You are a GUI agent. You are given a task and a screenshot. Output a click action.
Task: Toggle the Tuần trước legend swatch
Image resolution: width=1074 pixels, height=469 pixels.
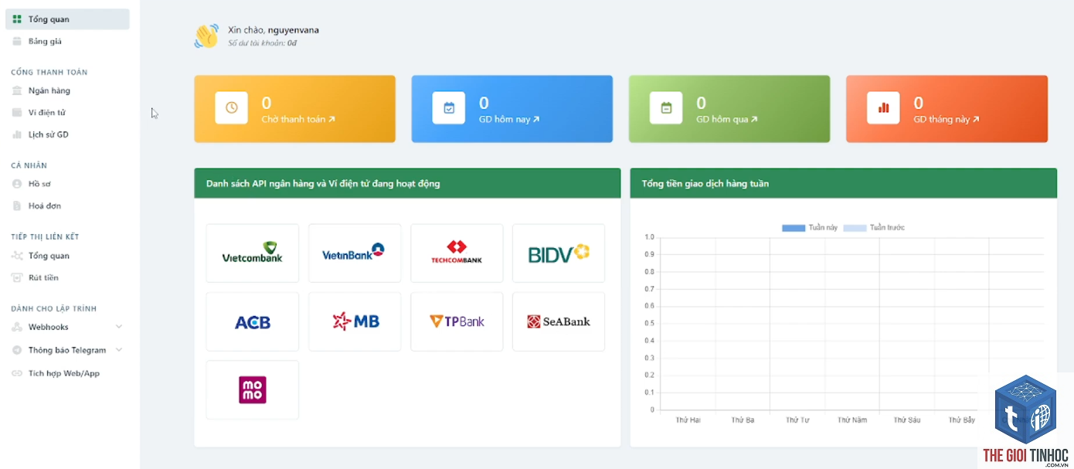point(855,228)
